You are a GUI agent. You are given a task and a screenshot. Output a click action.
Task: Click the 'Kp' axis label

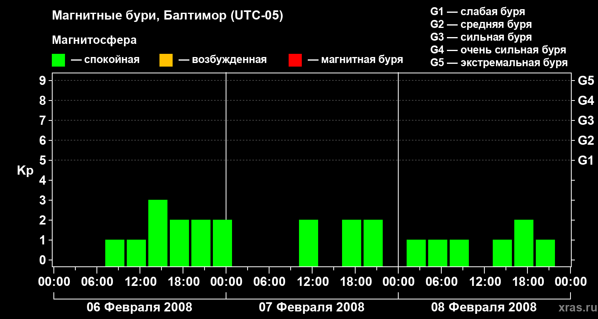25,171
